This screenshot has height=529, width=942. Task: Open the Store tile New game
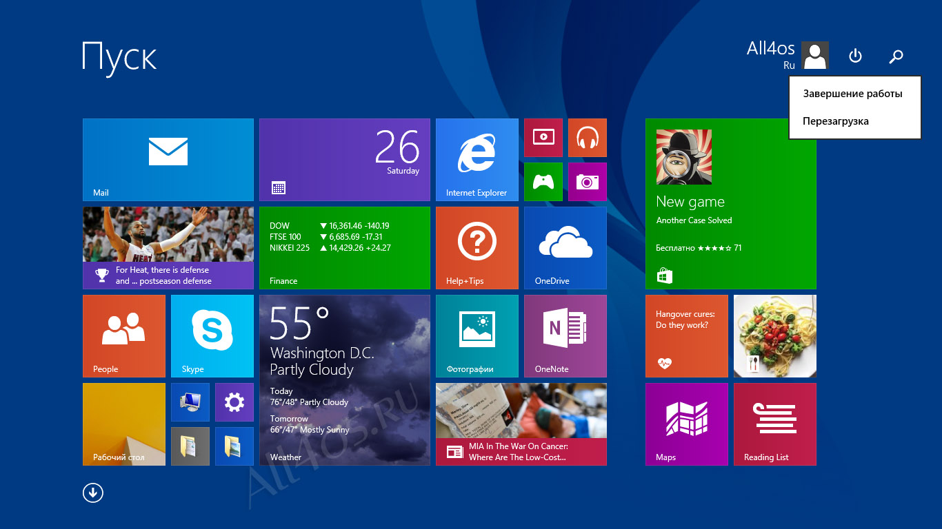pyautogui.click(x=731, y=204)
